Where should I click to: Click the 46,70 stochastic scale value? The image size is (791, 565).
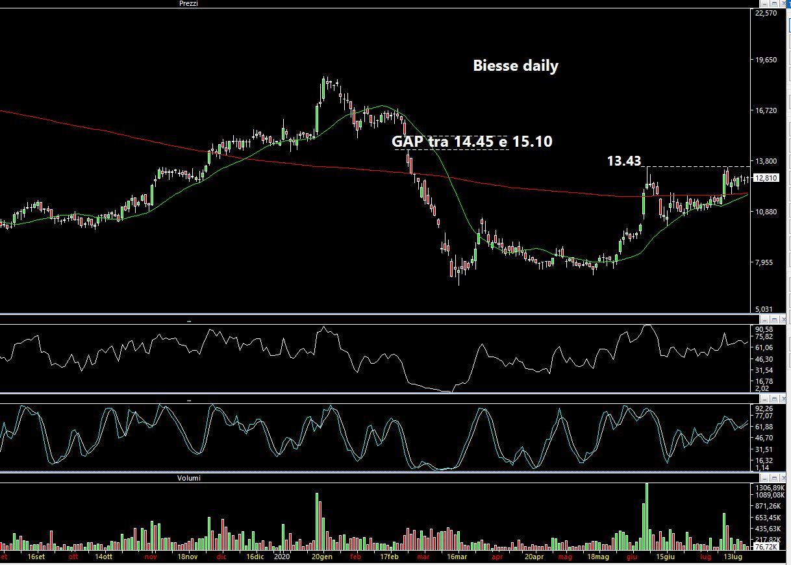pyautogui.click(x=764, y=438)
